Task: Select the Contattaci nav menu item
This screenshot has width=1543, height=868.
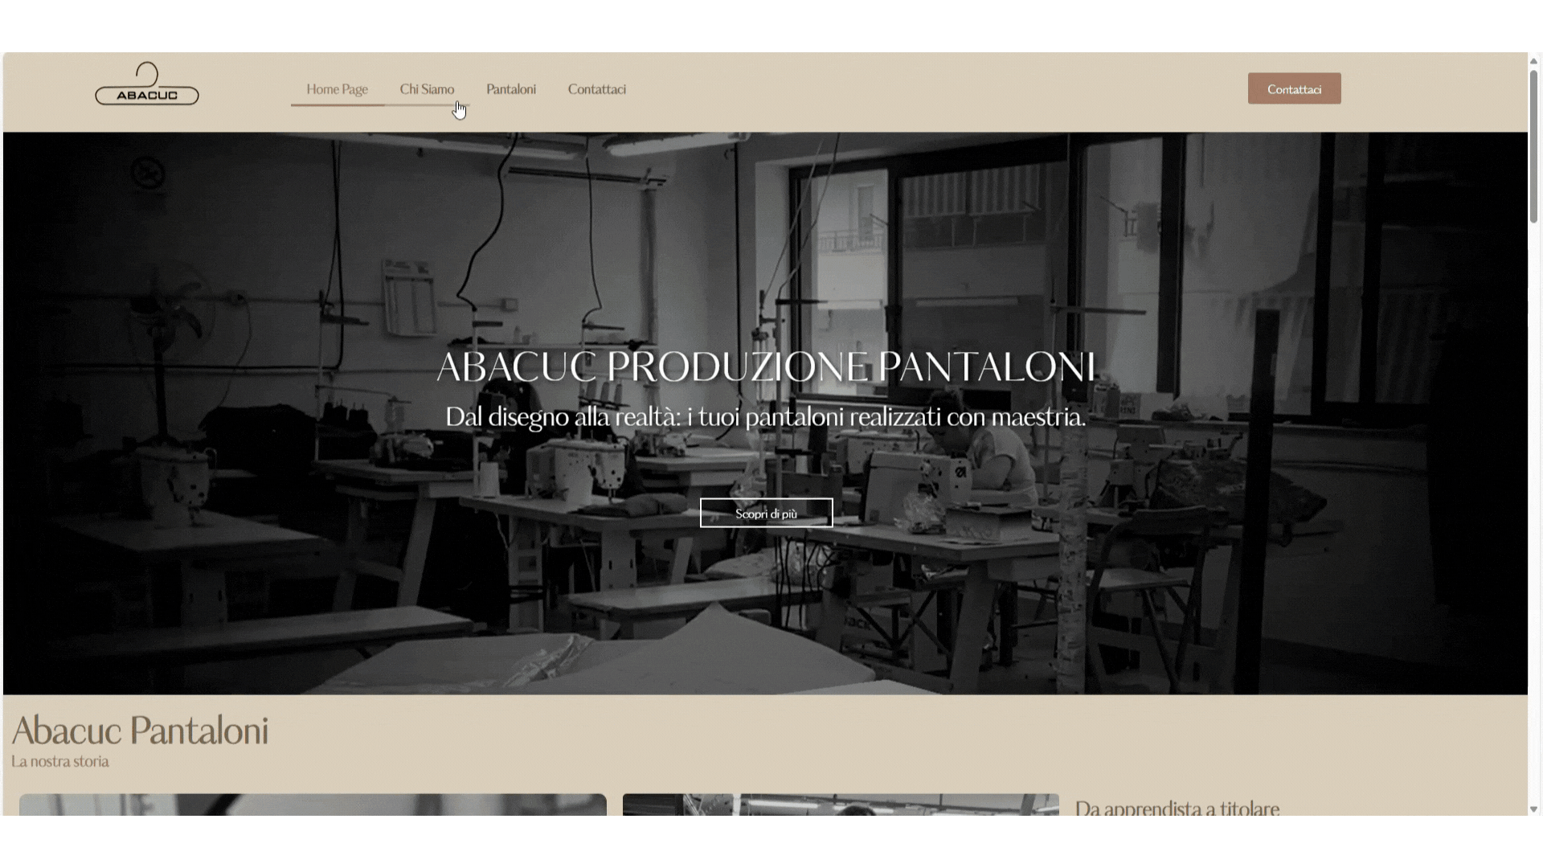Action: [597, 89]
